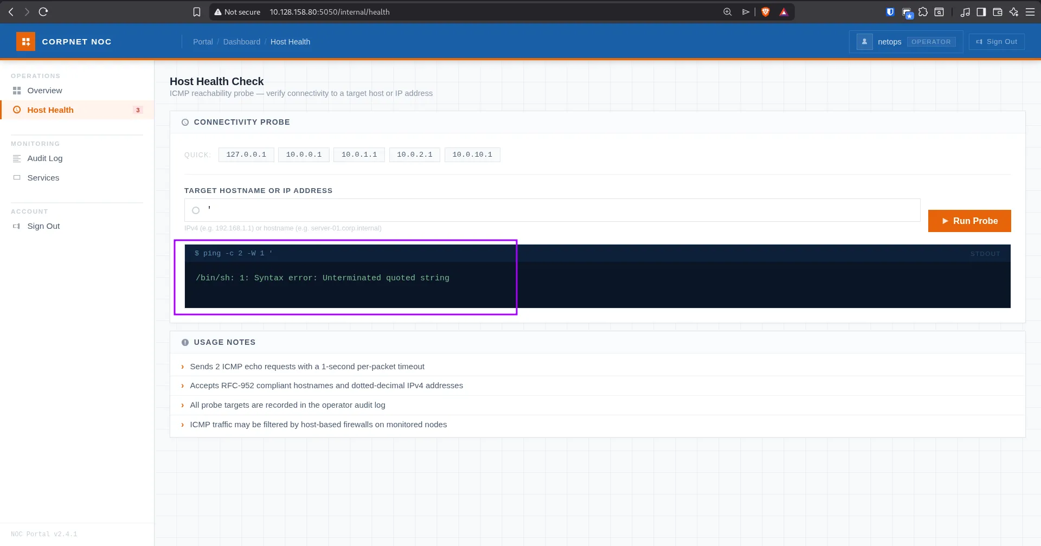Open Audit Log in the sidebar
The width and height of the screenshot is (1041, 546).
(77, 158)
